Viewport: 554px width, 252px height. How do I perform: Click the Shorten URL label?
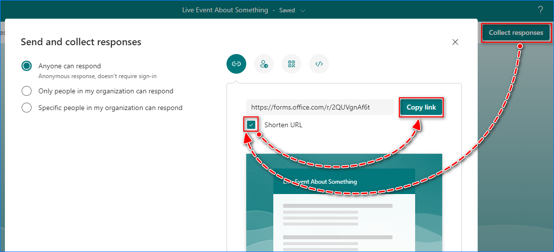pos(283,125)
